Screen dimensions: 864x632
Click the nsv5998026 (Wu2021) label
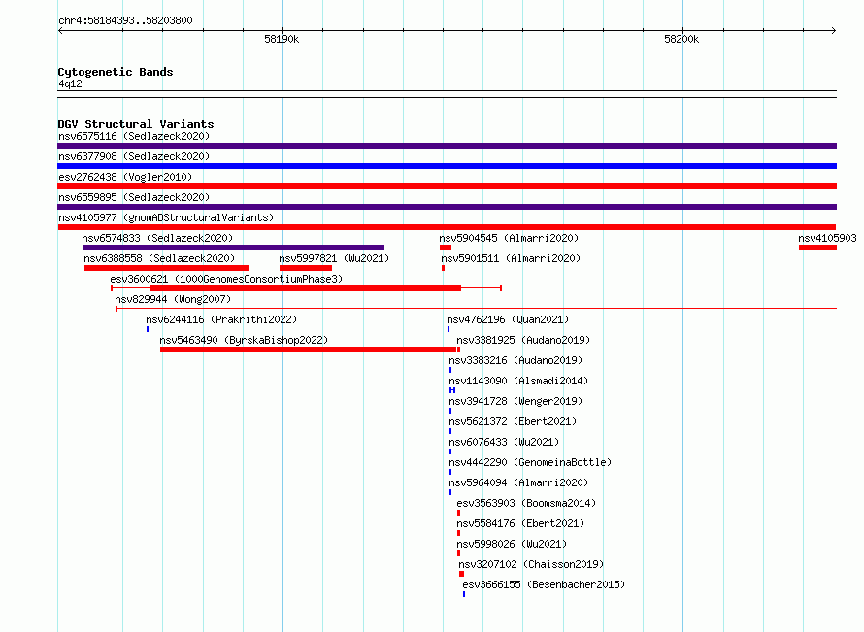512,544
